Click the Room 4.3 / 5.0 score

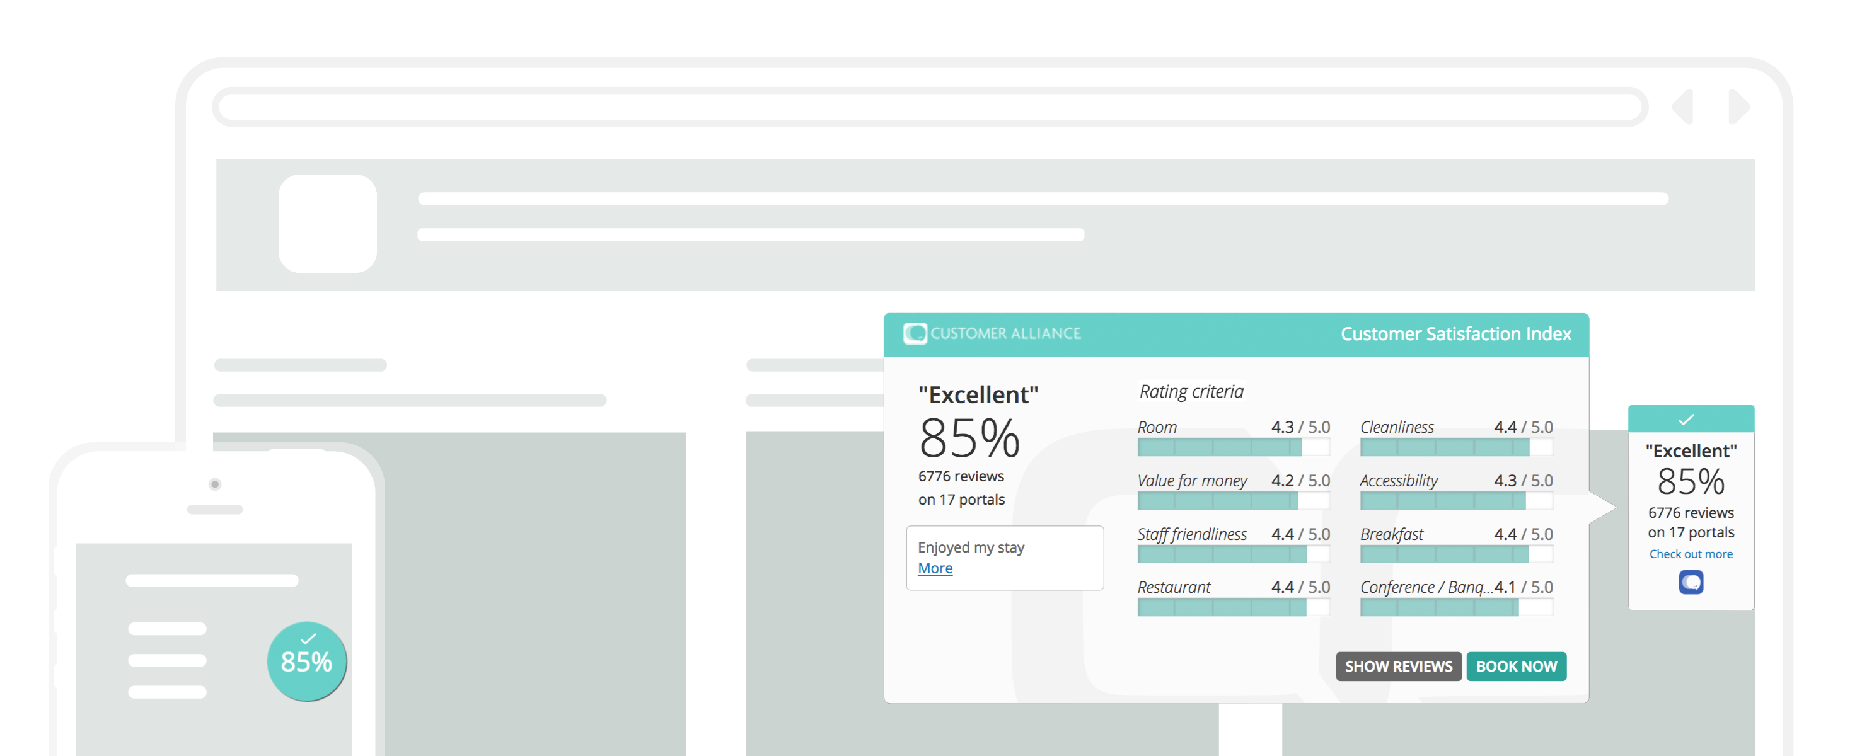(x=1300, y=427)
